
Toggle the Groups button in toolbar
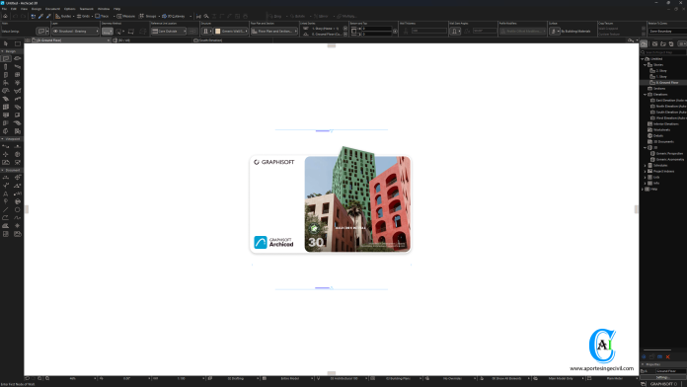click(148, 16)
